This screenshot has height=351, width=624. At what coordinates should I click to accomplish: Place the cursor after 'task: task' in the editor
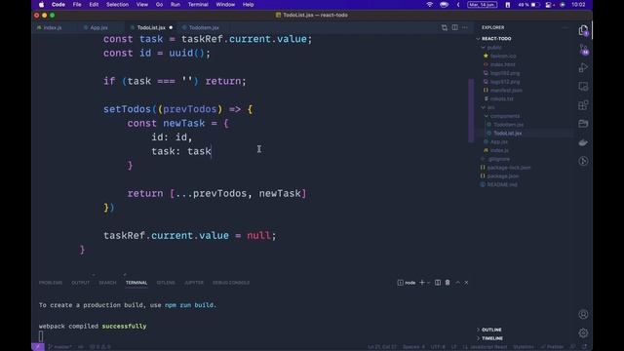(212, 151)
